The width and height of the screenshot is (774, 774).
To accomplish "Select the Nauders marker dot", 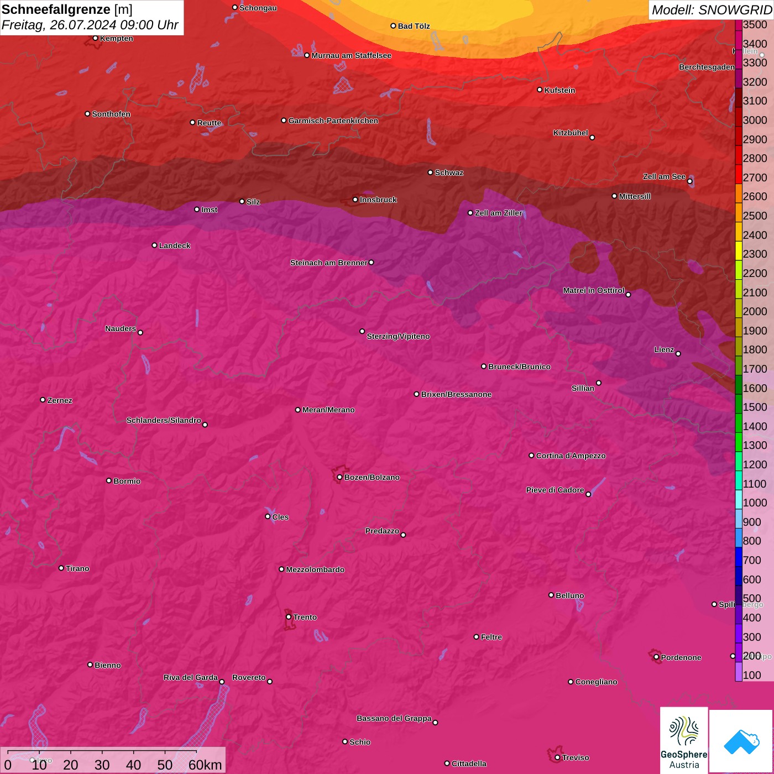I will tap(140, 333).
